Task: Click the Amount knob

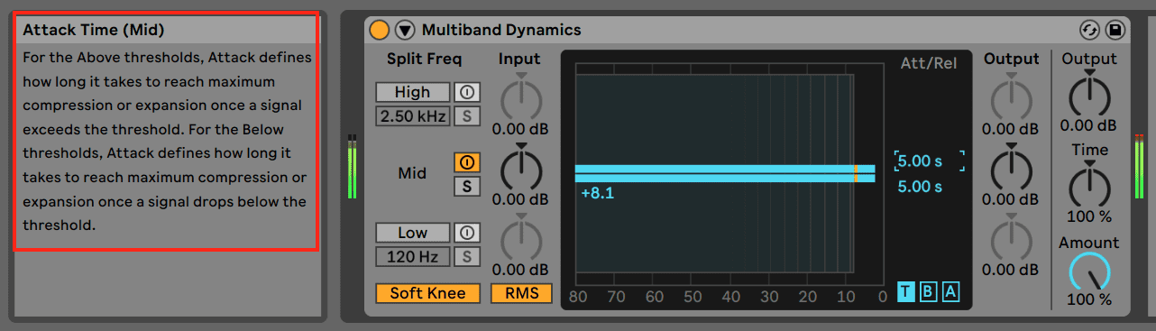Action: click(x=1089, y=272)
